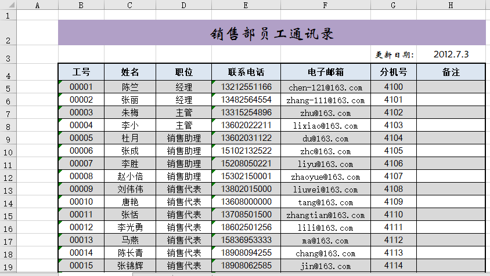Select the update date cell 2012.7.3
The width and height of the screenshot is (490, 276).
pyautogui.click(x=451, y=55)
